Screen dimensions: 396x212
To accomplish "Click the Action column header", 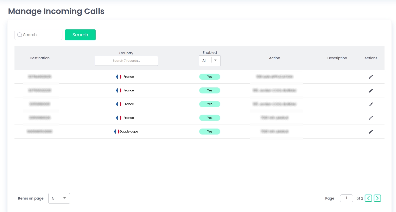I will point(274,58).
